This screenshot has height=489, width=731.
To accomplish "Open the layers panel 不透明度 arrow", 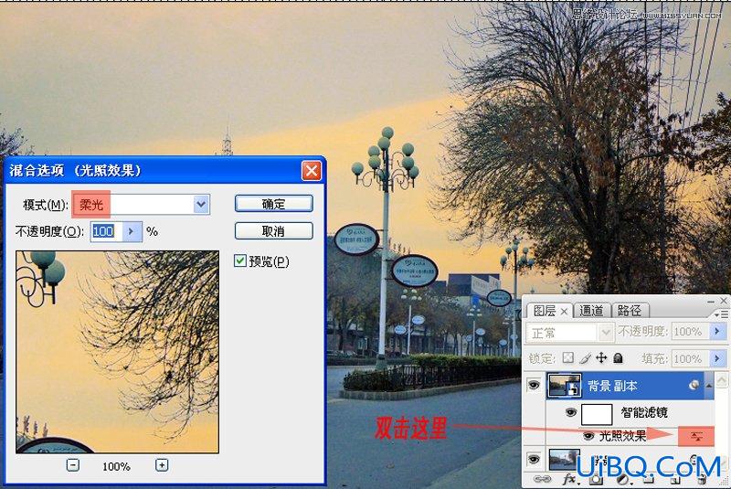I will click(717, 332).
